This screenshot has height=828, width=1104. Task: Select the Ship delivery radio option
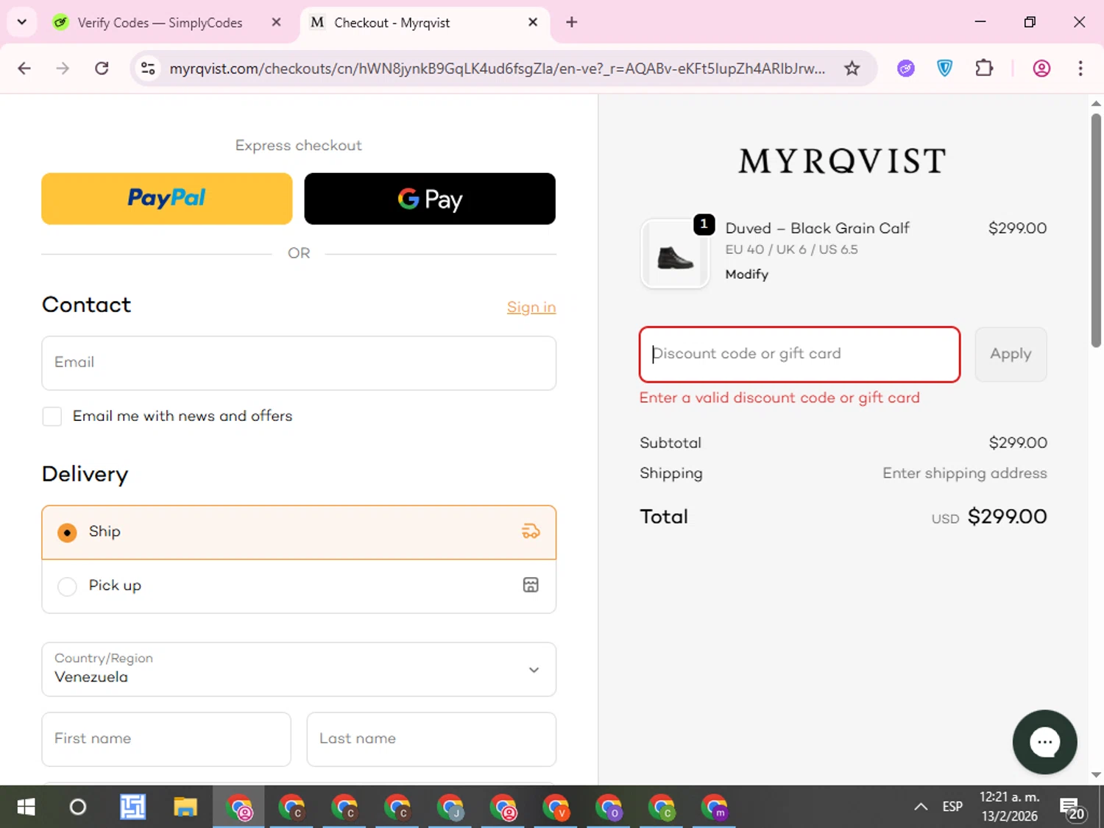click(x=67, y=532)
